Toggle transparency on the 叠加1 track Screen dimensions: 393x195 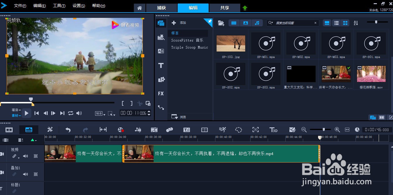coord(36,174)
